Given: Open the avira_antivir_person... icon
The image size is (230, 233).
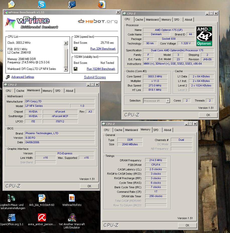Looking at the screenshot, I should (x=42, y=218).
